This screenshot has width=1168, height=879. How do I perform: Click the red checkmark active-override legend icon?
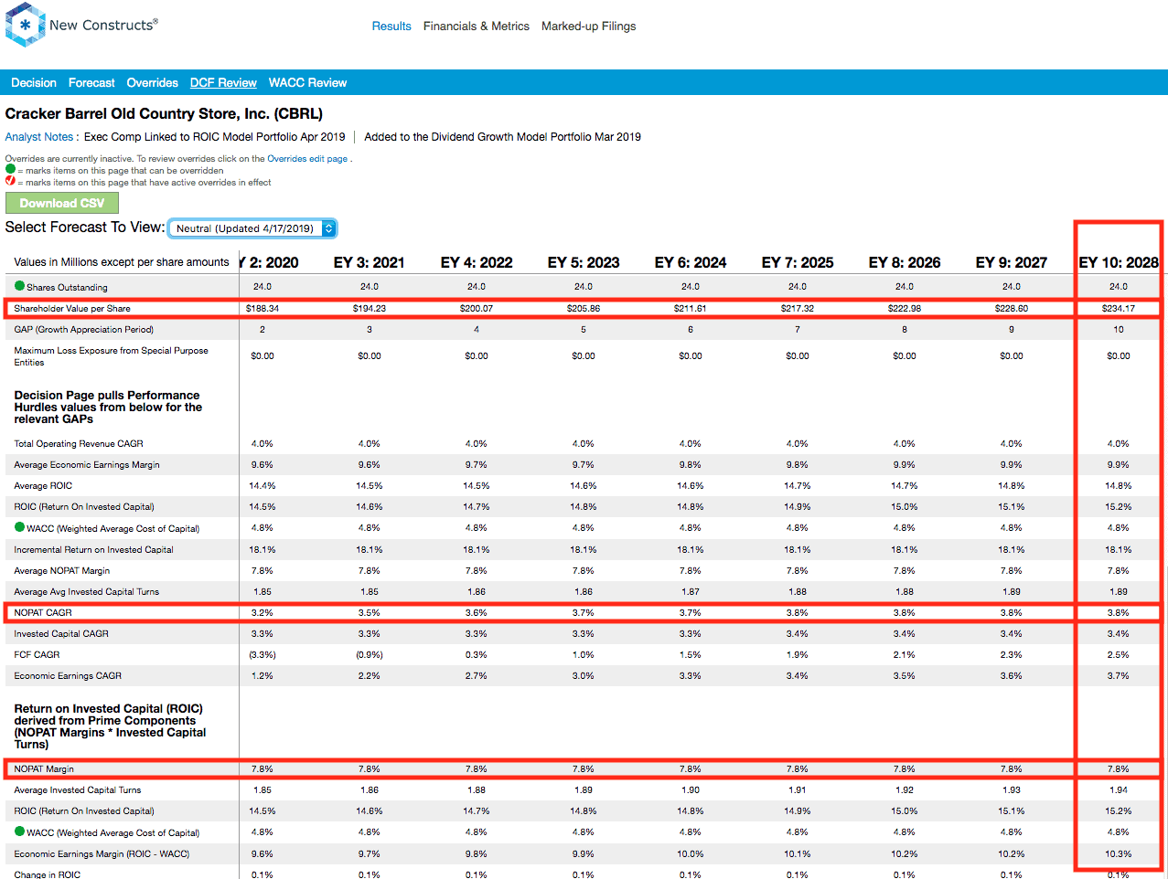tap(10, 181)
